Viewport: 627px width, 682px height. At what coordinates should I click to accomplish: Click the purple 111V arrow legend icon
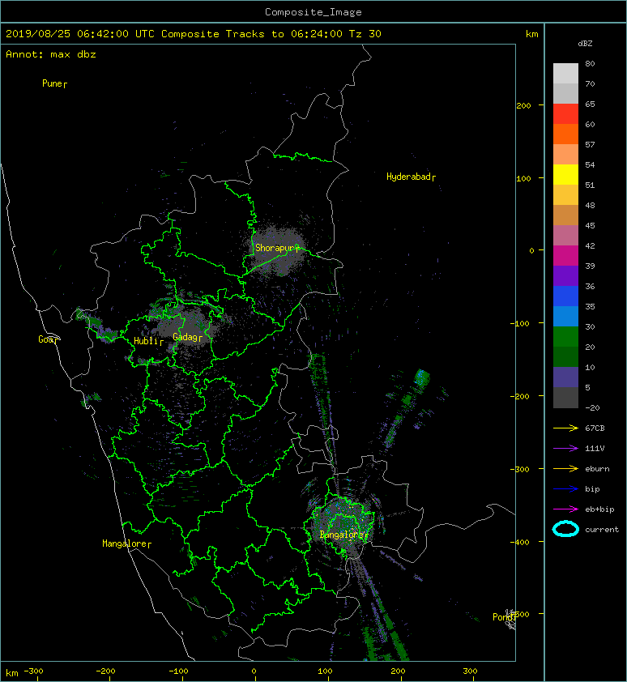click(565, 449)
